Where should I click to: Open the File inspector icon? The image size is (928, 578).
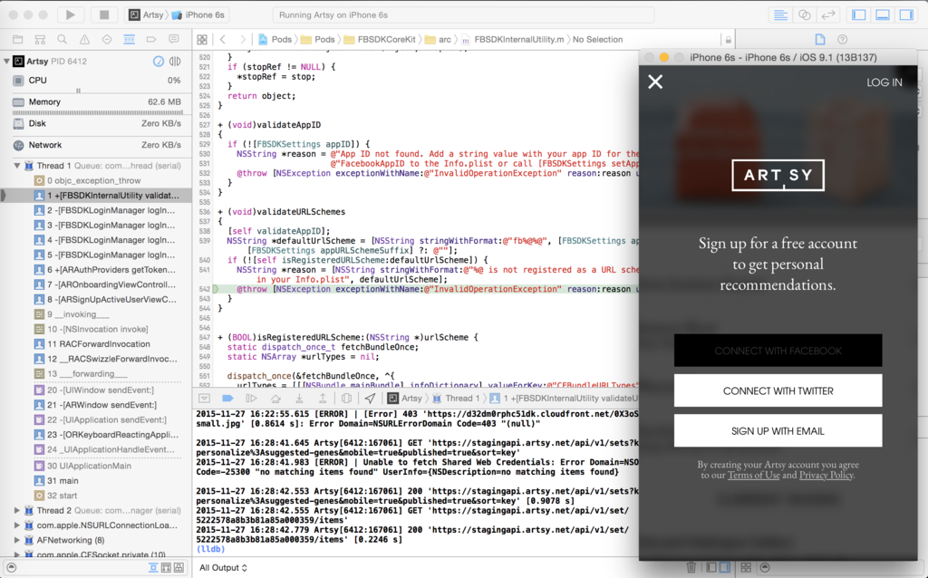pyautogui.click(x=820, y=40)
